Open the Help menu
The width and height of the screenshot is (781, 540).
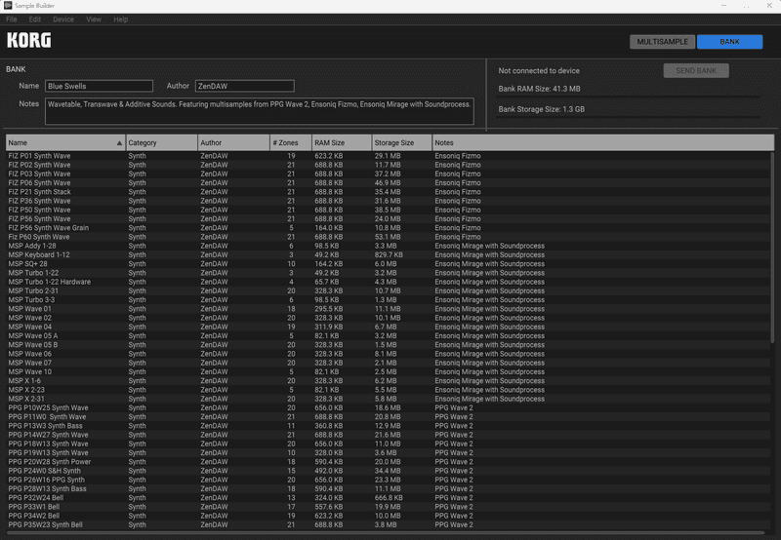(120, 19)
